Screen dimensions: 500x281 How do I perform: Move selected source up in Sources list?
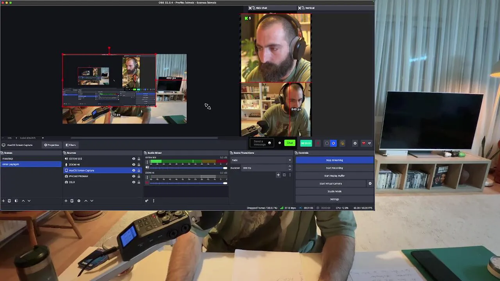pyautogui.click(x=86, y=201)
